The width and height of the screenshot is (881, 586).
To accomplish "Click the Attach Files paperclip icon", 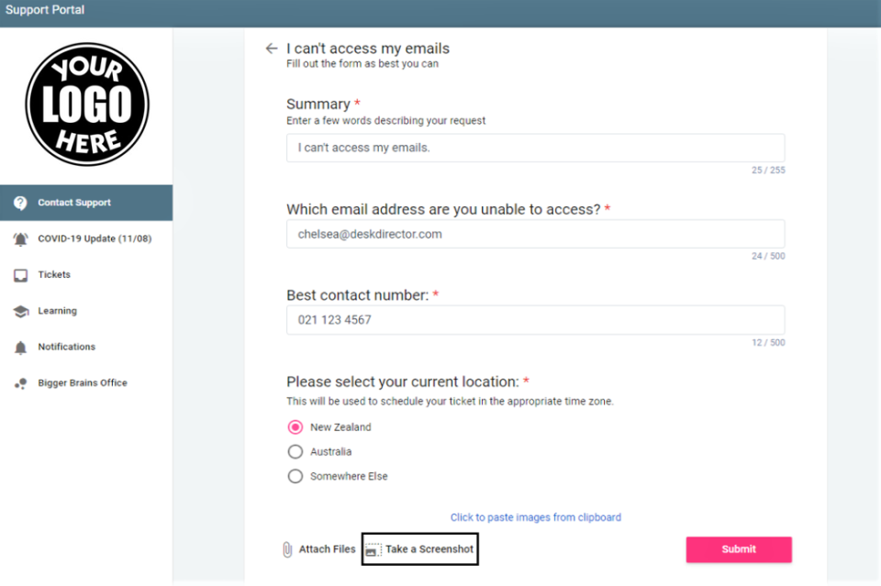I will (286, 548).
